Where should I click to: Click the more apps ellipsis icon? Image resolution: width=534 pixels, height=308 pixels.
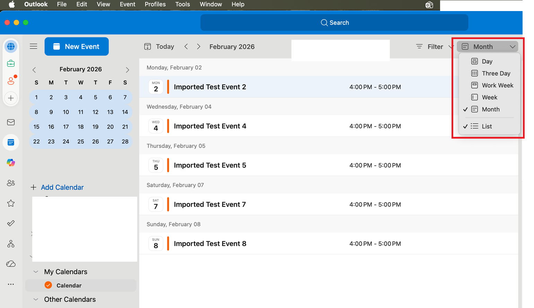pyautogui.click(x=11, y=284)
